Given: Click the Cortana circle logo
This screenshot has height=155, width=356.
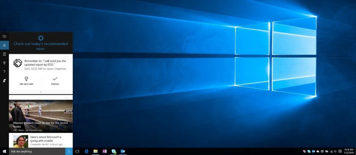Looking at the screenshot, I should (41, 38).
